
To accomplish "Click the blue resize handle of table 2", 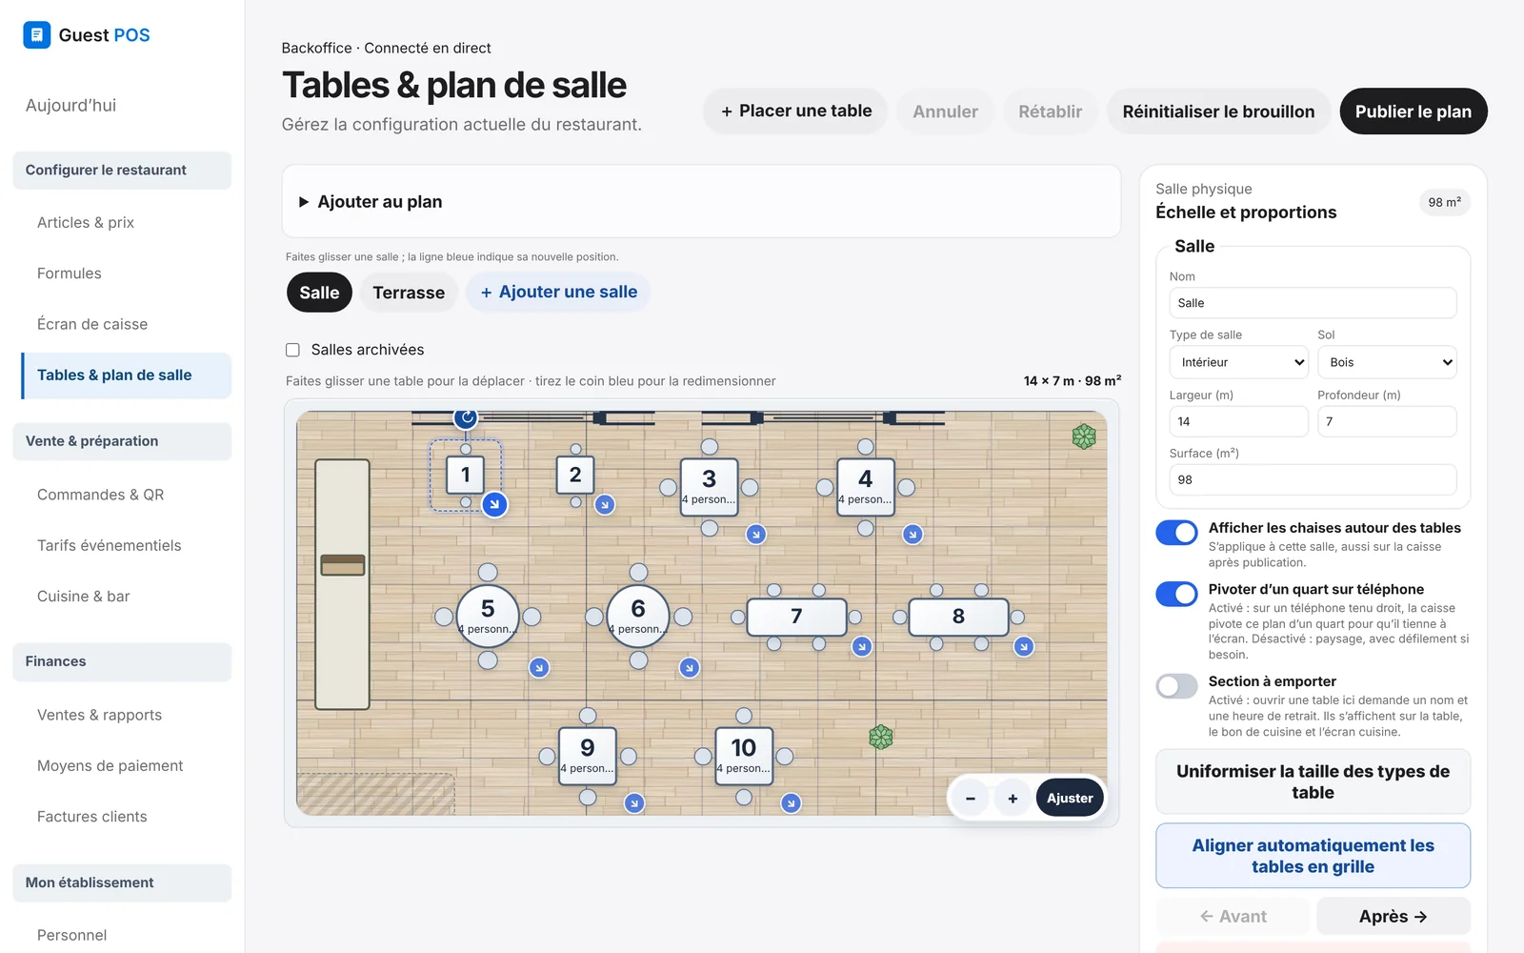I will [605, 505].
